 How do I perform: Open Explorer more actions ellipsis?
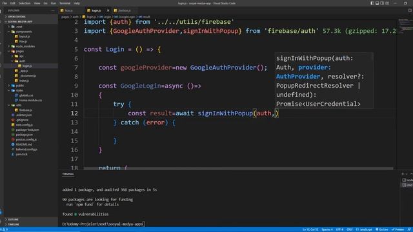point(53,10)
